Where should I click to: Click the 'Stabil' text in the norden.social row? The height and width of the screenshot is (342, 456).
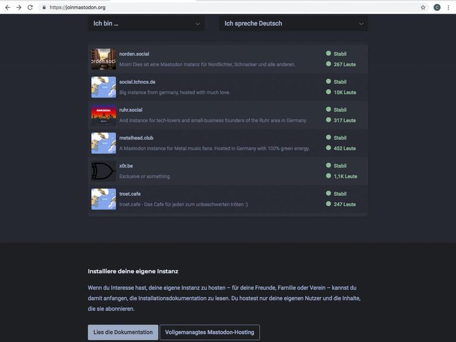tap(340, 54)
